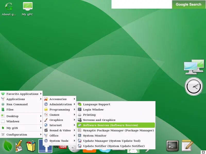
Task: Launch the terminal icon in the dock
Action: (172, 146)
